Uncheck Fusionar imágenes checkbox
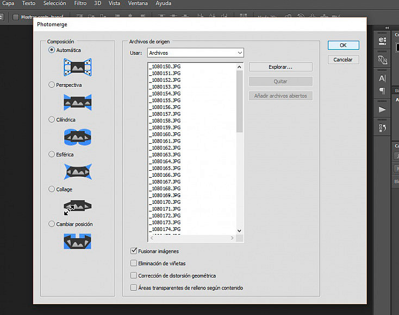This screenshot has height=315, width=399. click(134, 251)
